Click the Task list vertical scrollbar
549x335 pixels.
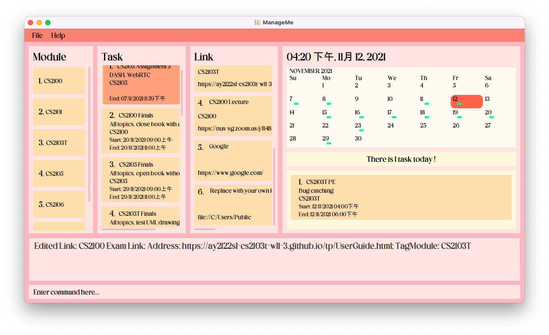[x=182, y=92]
